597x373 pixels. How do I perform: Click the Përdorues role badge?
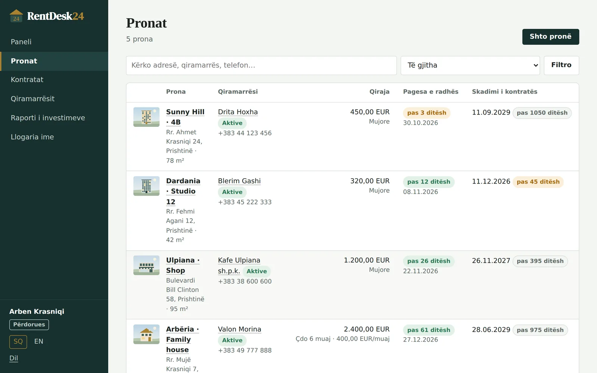click(x=29, y=325)
